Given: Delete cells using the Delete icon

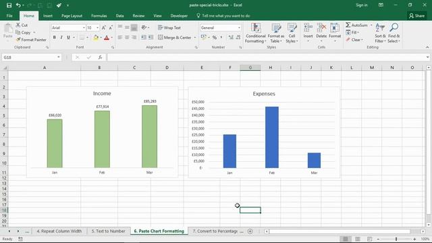Looking at the screenshot, I should 321,28.
